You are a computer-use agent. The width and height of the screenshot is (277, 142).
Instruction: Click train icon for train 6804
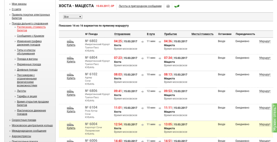[71, 58]
